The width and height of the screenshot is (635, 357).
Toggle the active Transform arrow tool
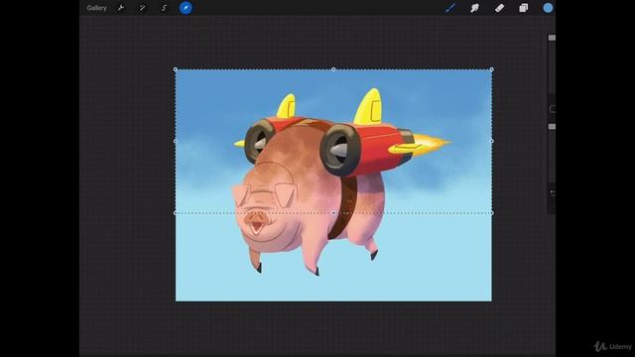pos(186,8)
